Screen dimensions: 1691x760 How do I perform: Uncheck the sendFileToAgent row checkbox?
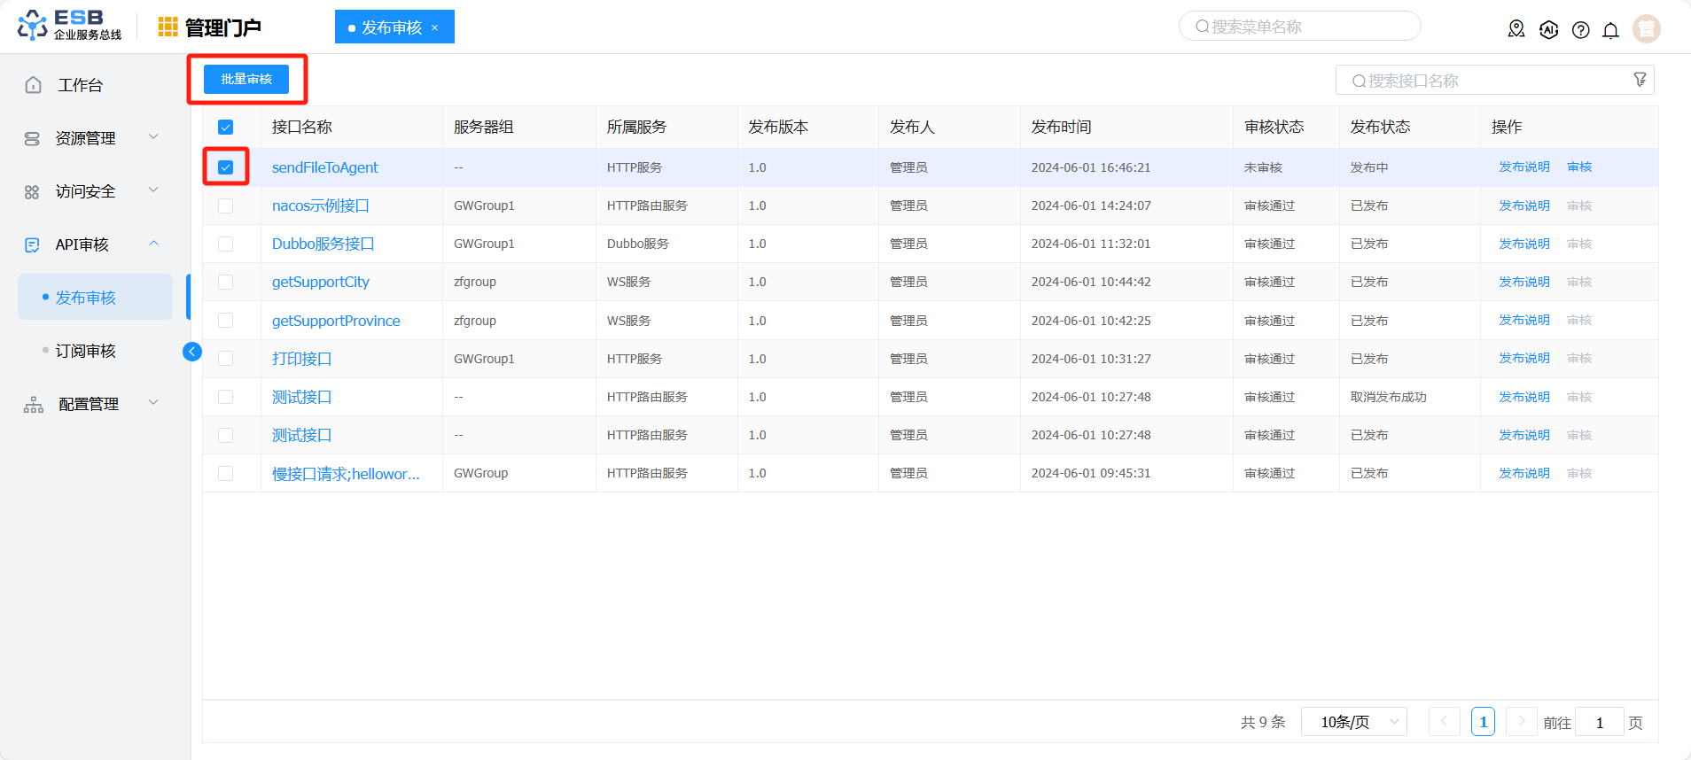[x=226, y=167]
